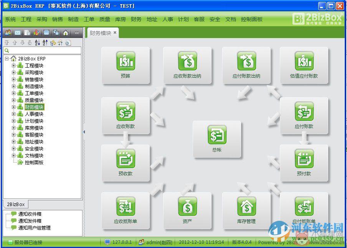Open the 应付账款 payables tile
The width and height of the screenshot is (347, 248).
pyautogui.click(x=304, y=116)
